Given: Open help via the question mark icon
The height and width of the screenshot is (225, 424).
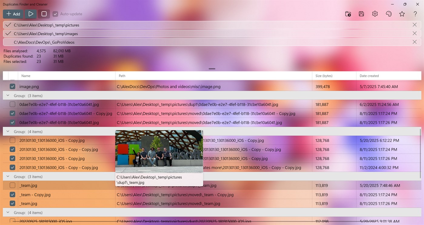Looking at the screenshot, I should click(x=415, y=14).
